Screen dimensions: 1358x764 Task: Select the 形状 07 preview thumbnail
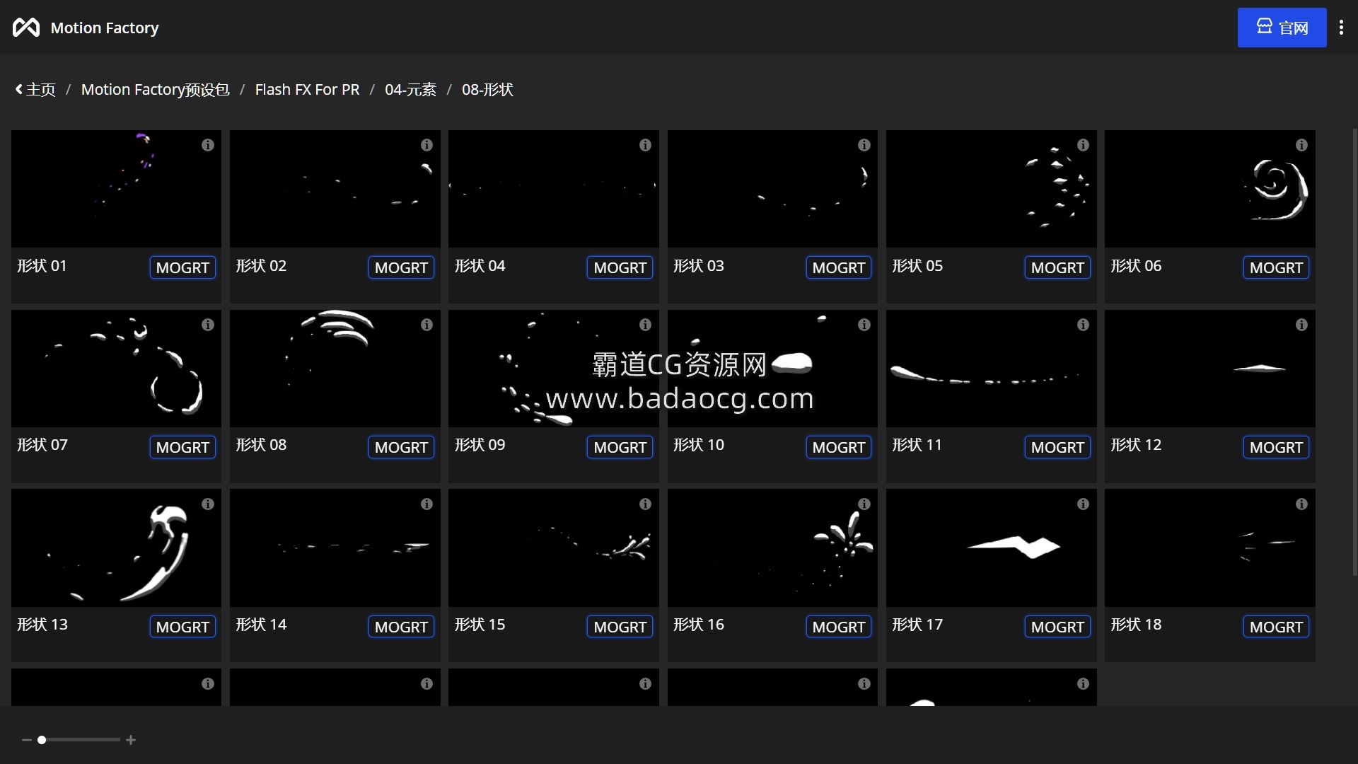pos(116,369)
